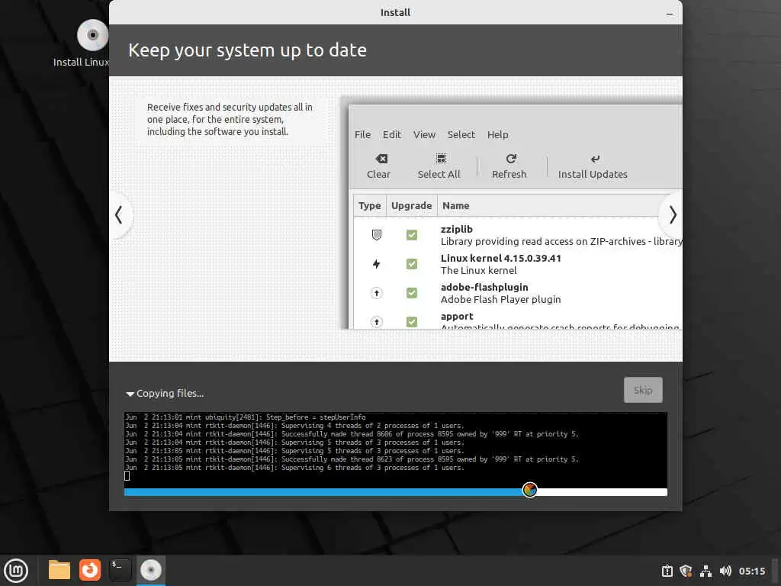Open the Linux Mint start menu
Screen dimensions: 781x586
[x=17, y=571]
